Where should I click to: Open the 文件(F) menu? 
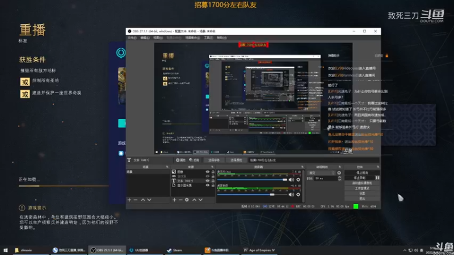coord(132,38)
